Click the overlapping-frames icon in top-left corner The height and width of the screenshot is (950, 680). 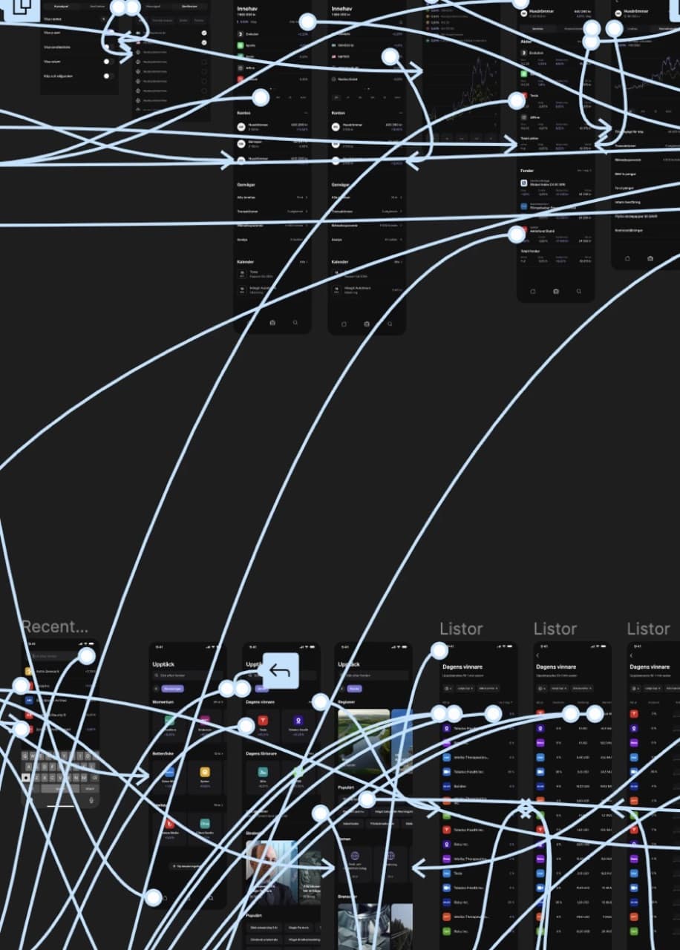(x=20, y=8)
